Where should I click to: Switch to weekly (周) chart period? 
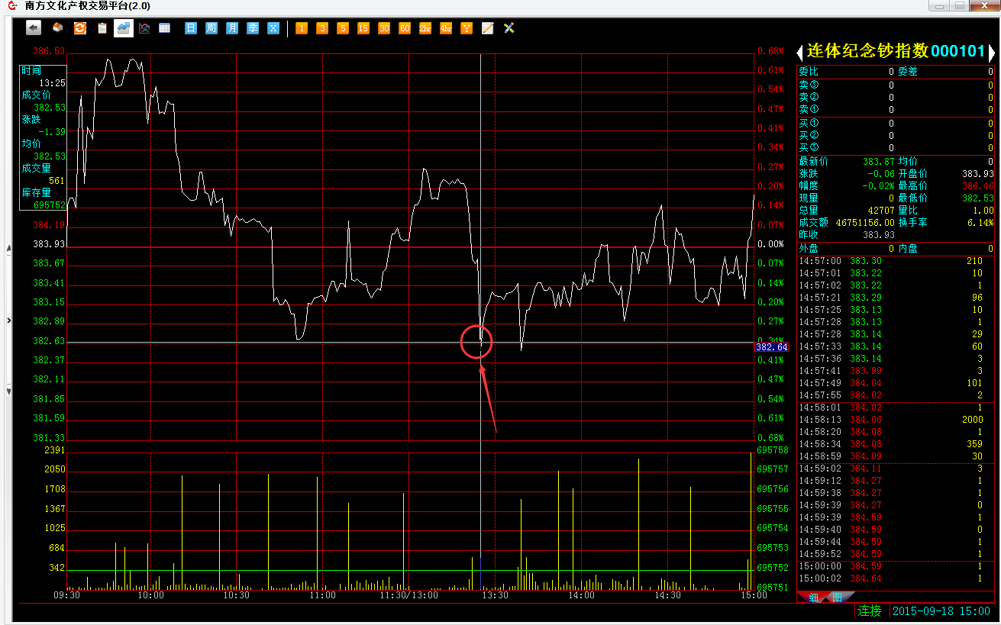click(212, 28)
